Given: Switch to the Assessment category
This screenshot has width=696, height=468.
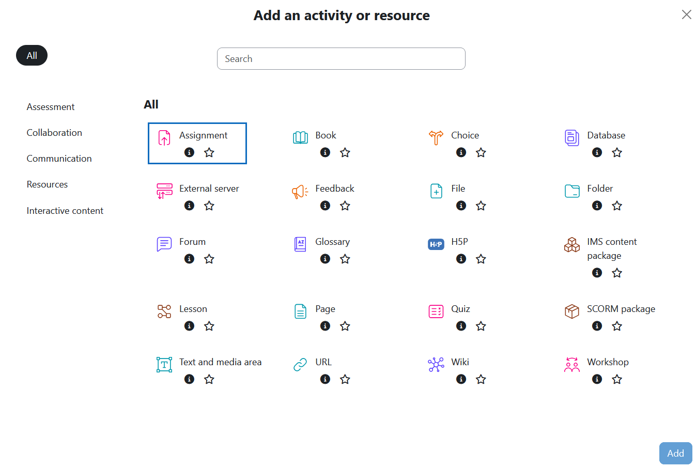Looking at the screenshot, I should (51, 107).
